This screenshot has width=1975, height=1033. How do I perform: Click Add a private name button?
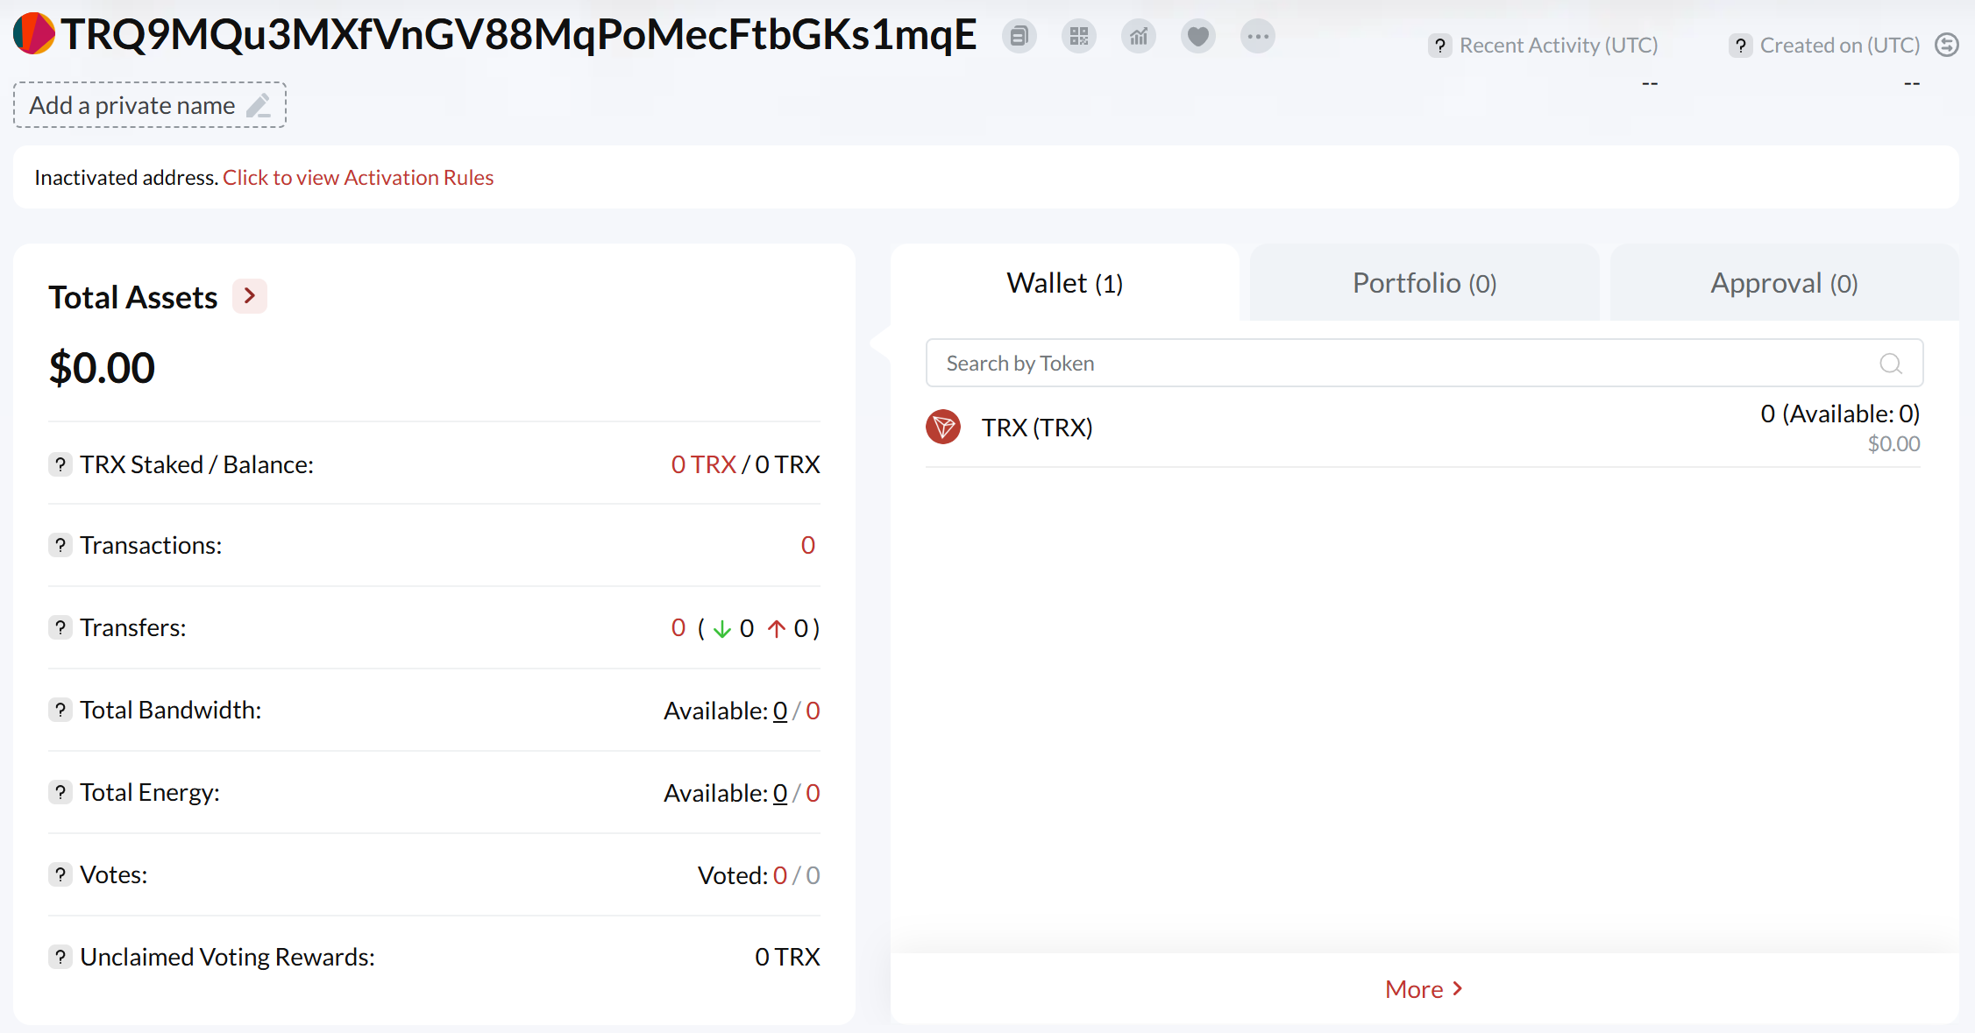(132, 106)
